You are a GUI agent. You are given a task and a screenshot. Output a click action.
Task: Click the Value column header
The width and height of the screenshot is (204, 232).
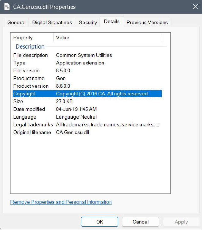63,38
